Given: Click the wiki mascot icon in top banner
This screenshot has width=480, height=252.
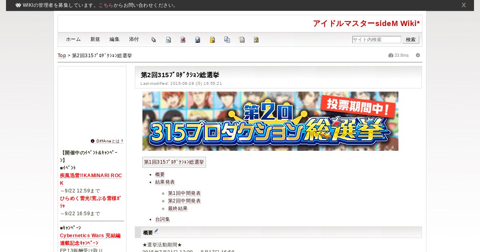Looking at the screenshot, I should [x=18, y=5].
